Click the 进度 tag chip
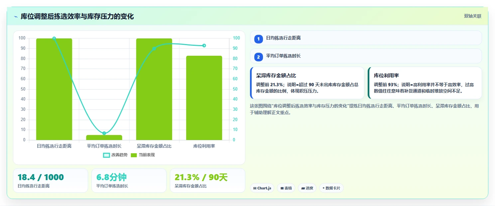 tap(307, 188)
